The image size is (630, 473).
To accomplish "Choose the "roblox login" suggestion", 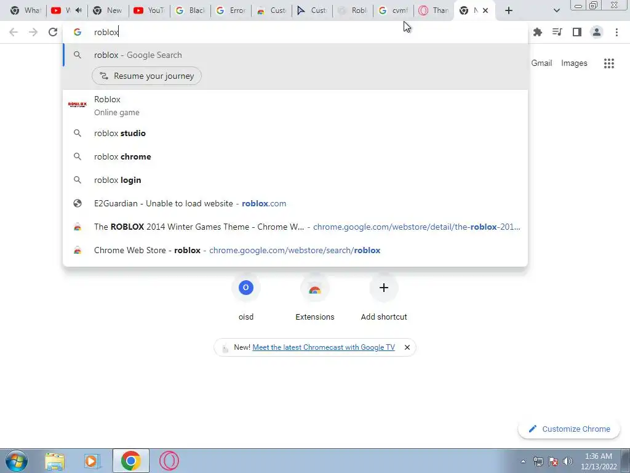I will tap(295, 180).
